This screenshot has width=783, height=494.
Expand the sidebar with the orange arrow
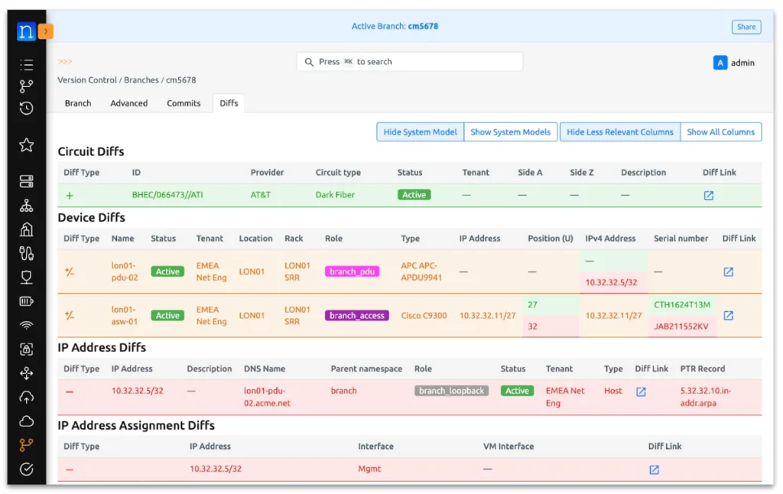coord(46,31)
